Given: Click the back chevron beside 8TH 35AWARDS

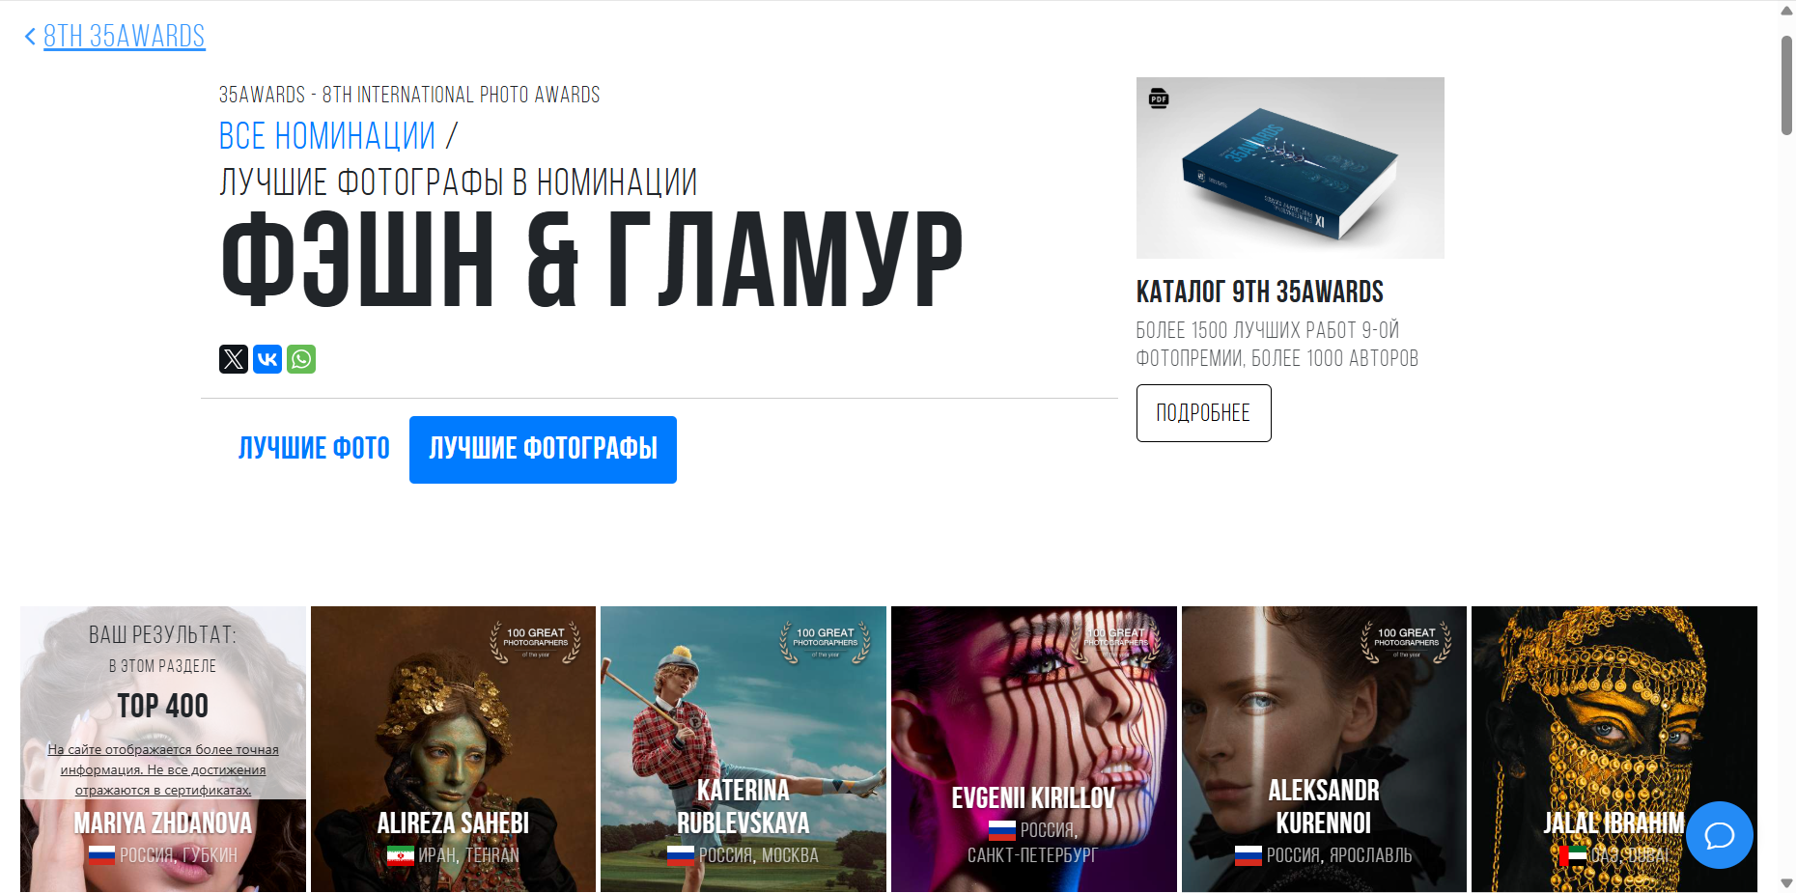Looking at the screenshot, I should tap(30, 37).
